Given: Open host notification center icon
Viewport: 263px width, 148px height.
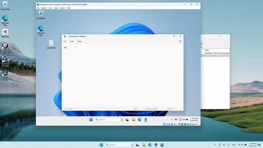Looking at the screenshot, I should [259, 145].
